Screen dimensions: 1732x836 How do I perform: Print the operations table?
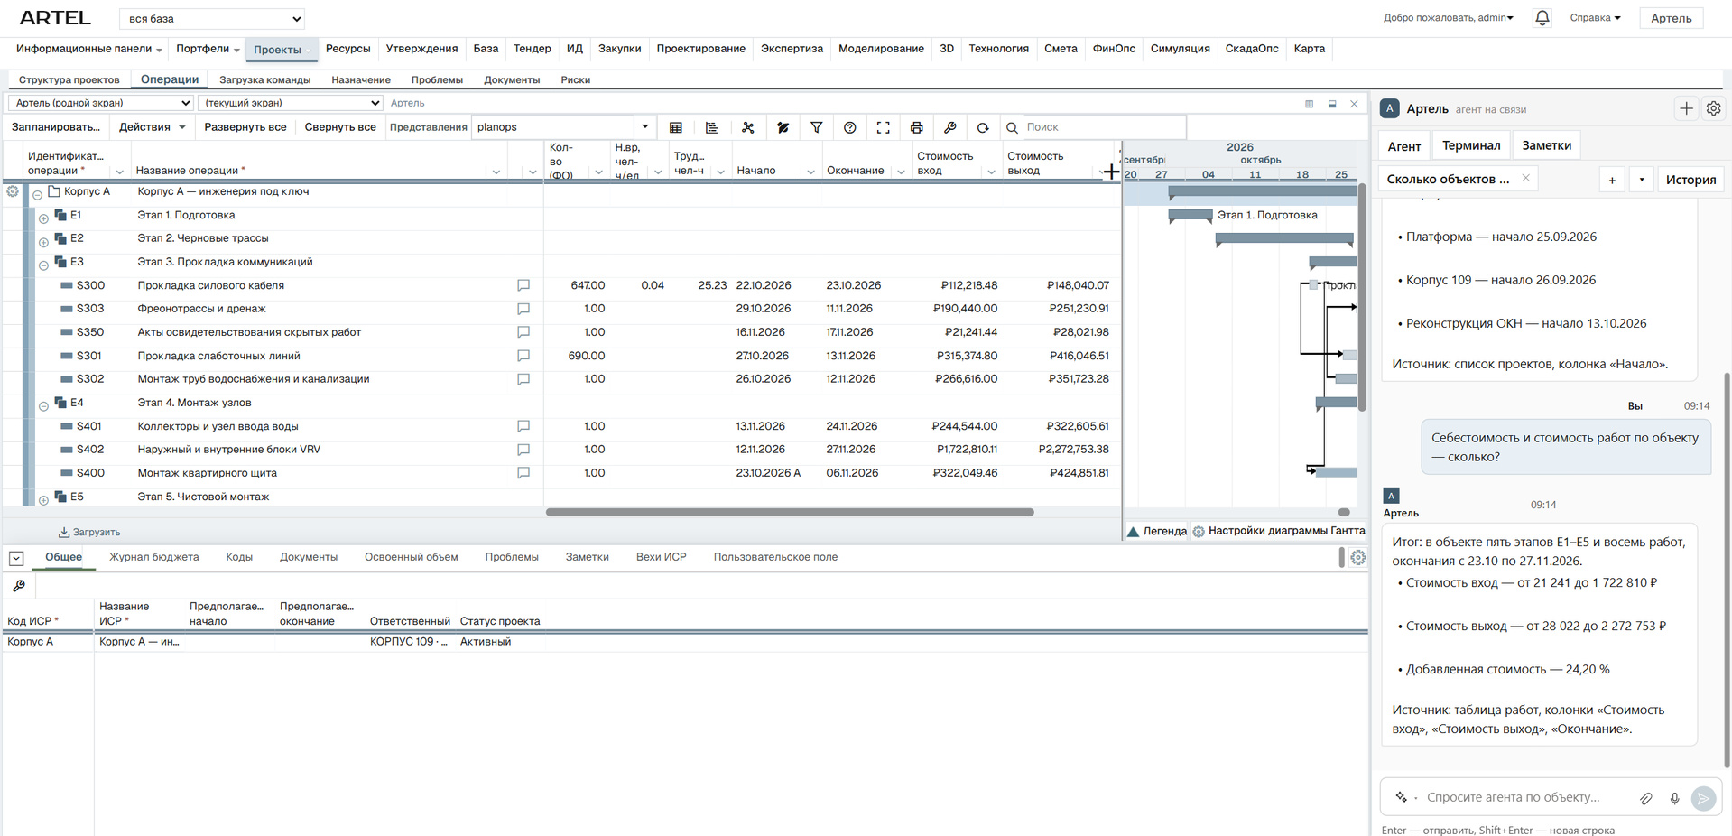(916, 127)
